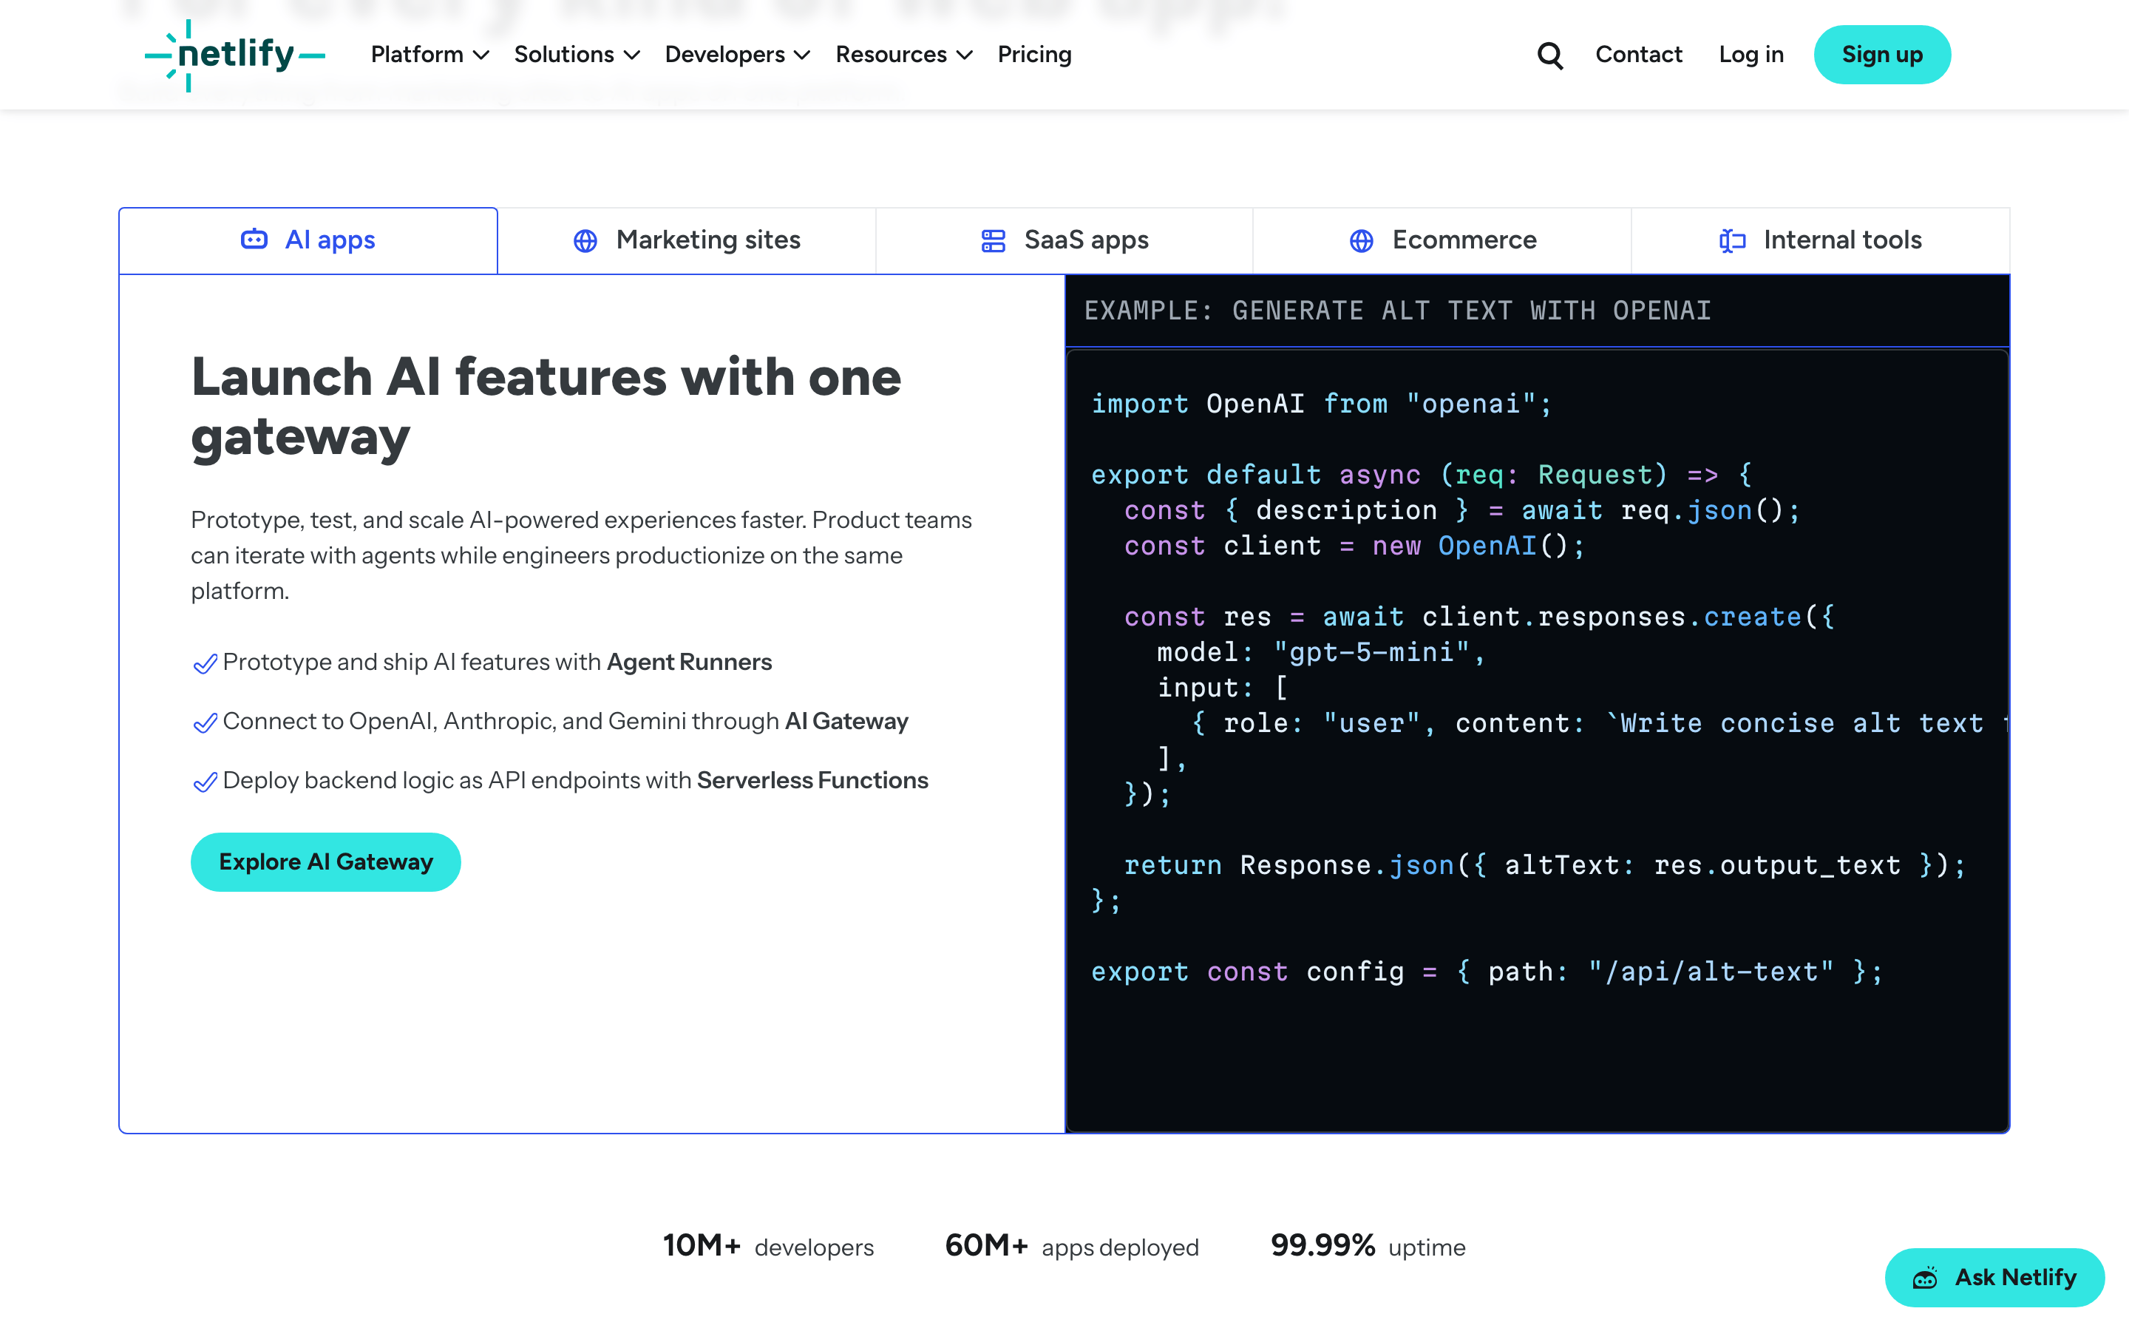
Task: Click the robot icon on AI apps tab
Action: [x=254, y=240]
